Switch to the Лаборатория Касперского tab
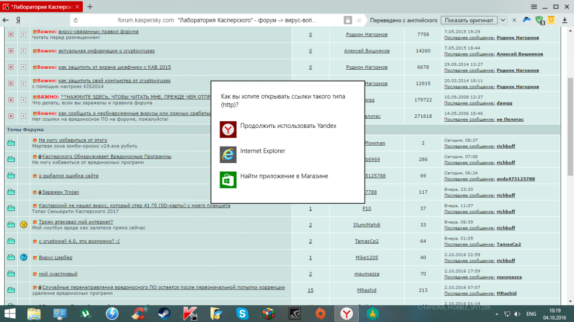The height and width of the screenshot is (322, 574). pos(42,7)
